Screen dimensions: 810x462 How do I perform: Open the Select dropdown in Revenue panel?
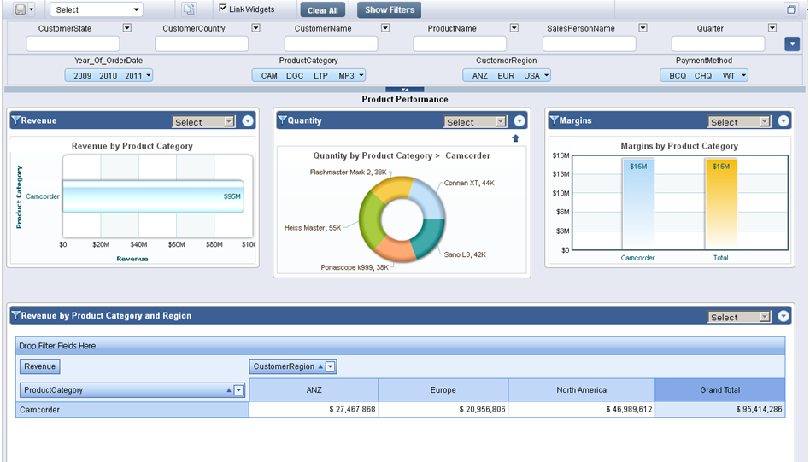click(203, 122)
